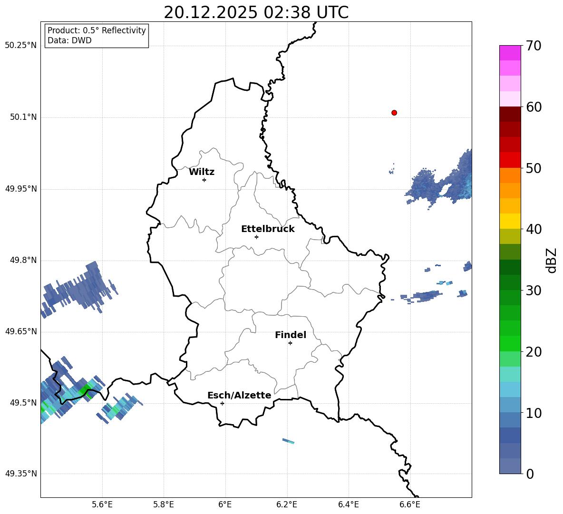Viewport: 563px width, 514px height.
Task: Click the 49.5°N latitude label
Action: click(23, 403)
